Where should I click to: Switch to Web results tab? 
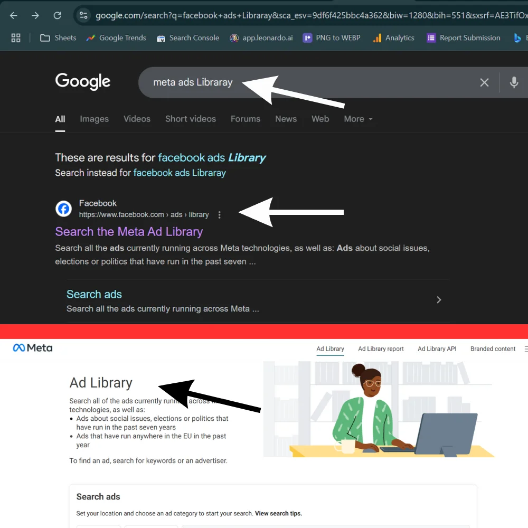tap(320, 119)
